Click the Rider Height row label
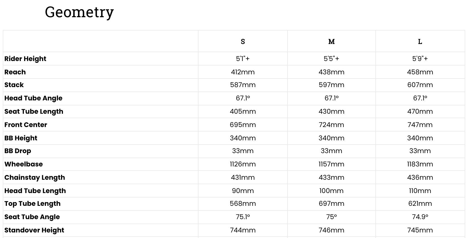 coord(25,59)
